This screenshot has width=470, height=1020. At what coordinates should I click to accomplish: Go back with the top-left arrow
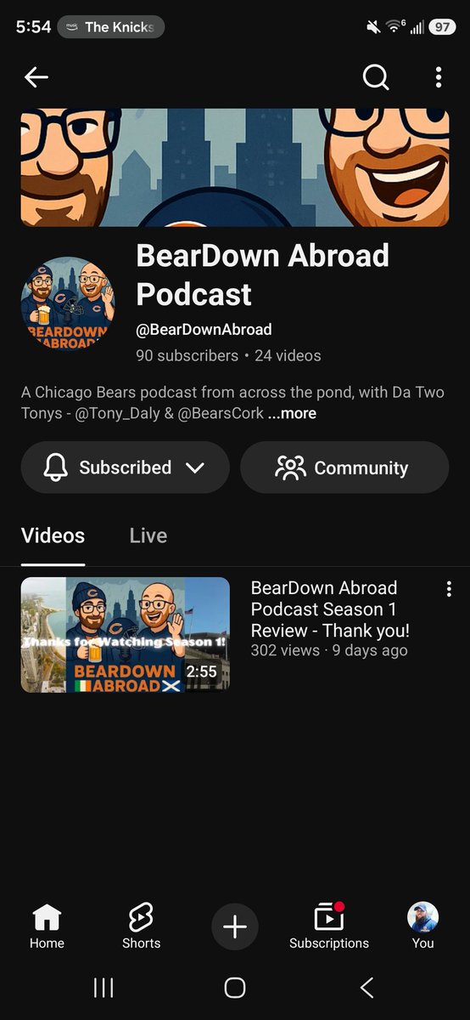(x=36, y=77)
